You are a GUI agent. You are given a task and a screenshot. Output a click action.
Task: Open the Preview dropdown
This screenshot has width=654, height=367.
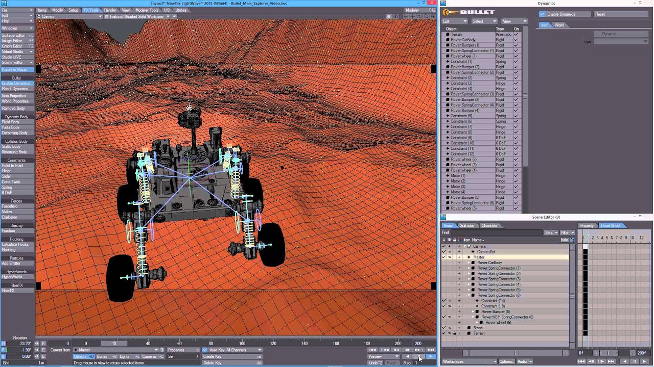(384, 356)
